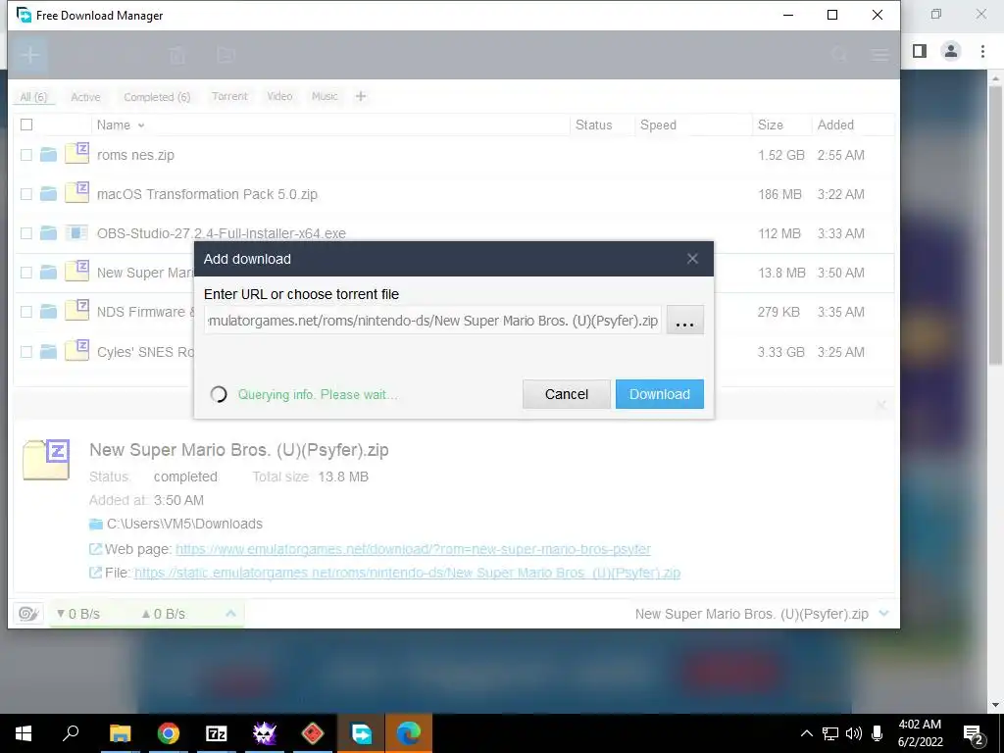This screenshot has width=1004, height=753.
Task: Click the Free Download Manager taskbar icon
Action: click(361, 733)
